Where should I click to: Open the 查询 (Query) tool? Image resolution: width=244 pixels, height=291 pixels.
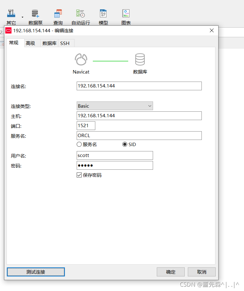point(58,17)
